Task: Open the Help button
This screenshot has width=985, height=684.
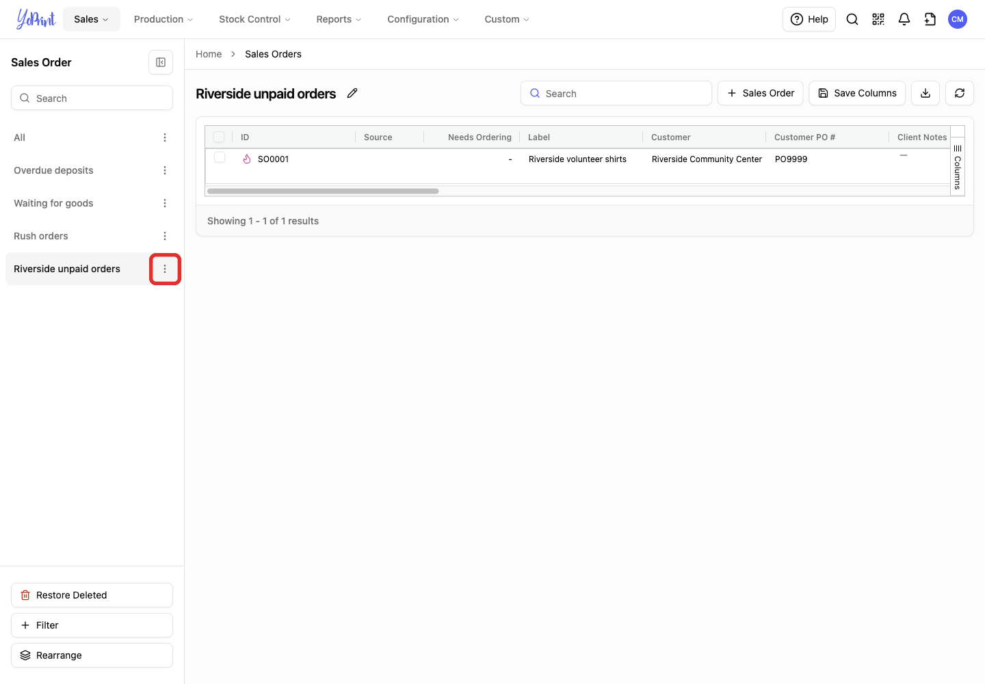Action: (809, 19)
